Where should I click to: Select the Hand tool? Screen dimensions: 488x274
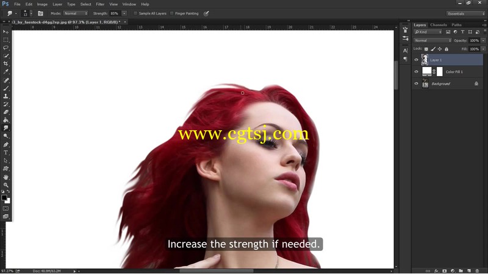tap(5, 177)
